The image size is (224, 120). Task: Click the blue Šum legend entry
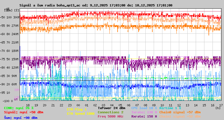click(x=20, y=118)
